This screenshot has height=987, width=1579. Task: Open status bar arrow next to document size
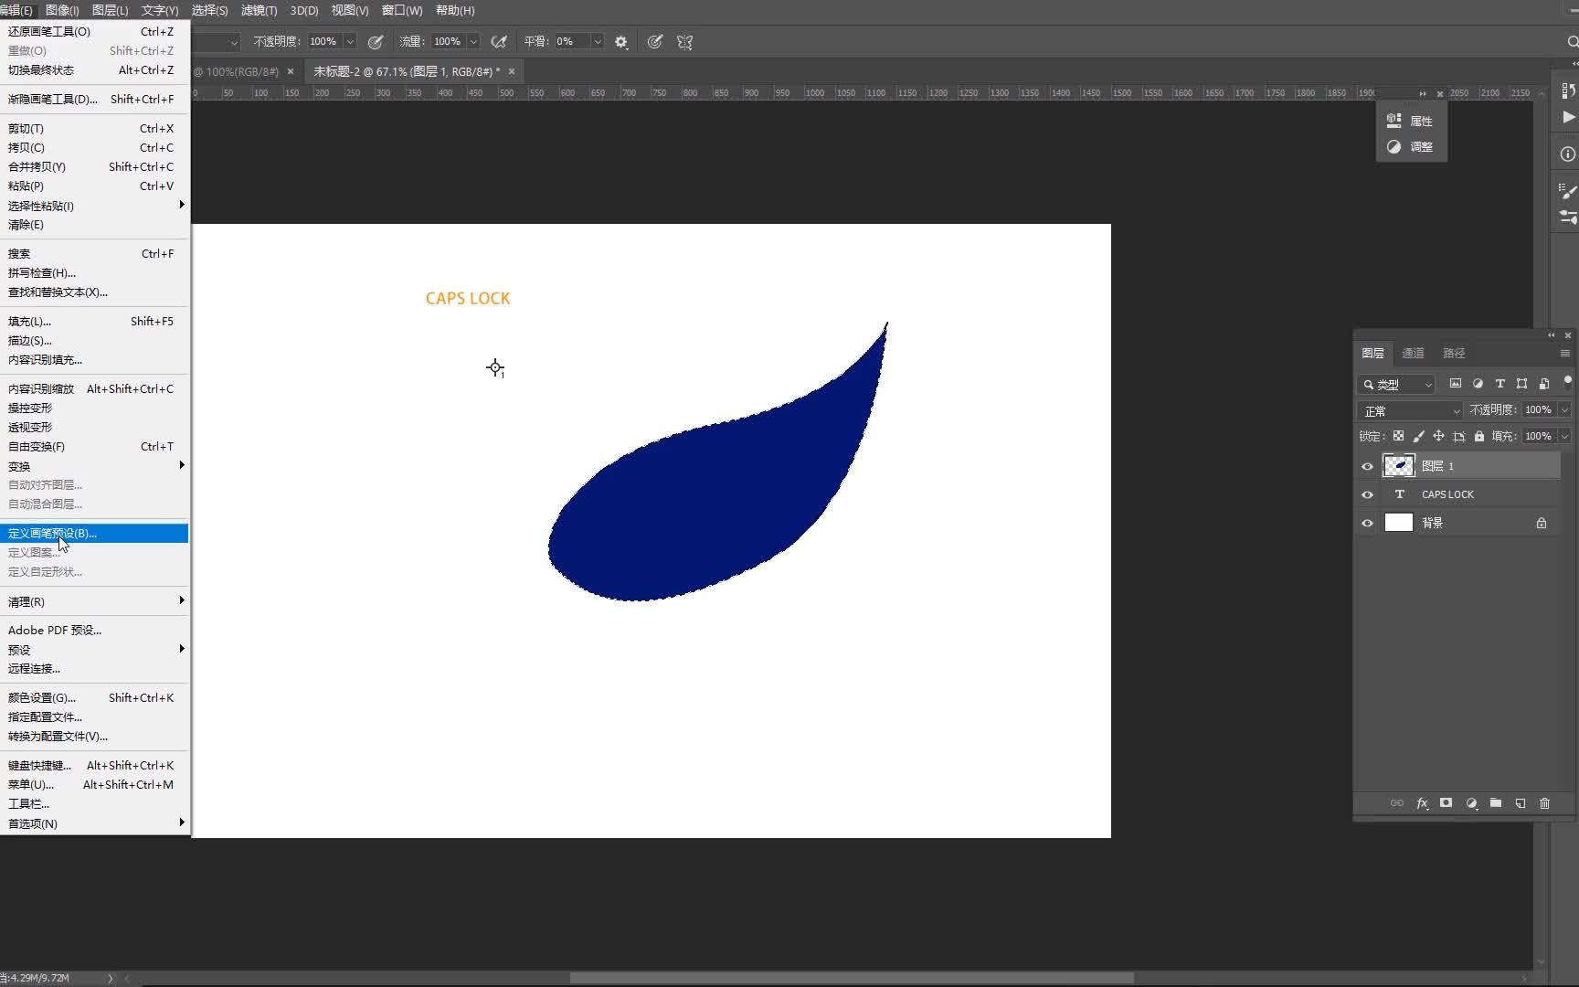pos(111,978)
